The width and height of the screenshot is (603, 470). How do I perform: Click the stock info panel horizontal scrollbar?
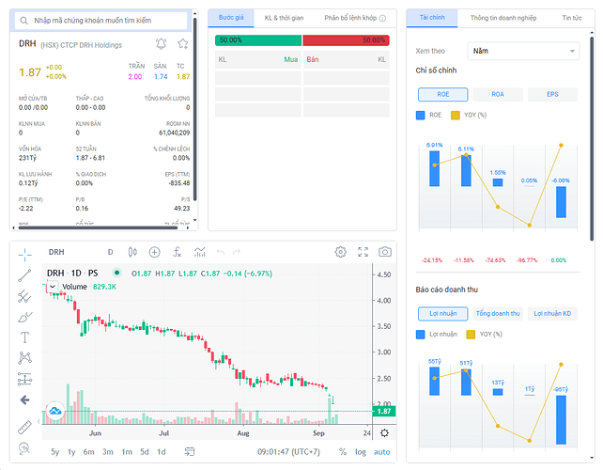98,227
